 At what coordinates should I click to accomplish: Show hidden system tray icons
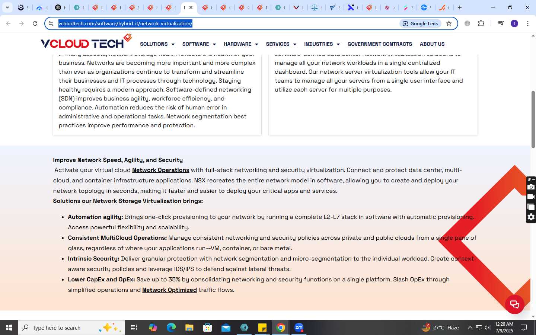[470, 328]
